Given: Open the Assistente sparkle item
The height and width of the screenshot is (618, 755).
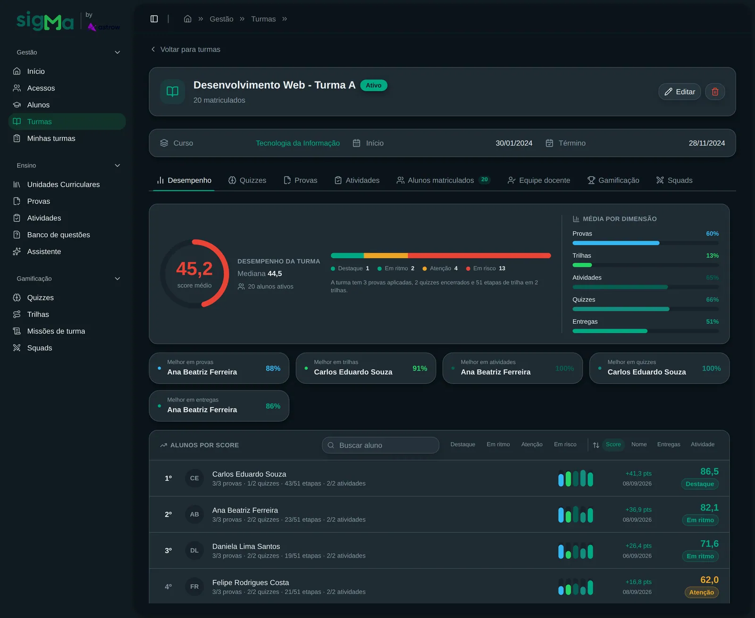Looking at the screenshot, I should pos(67,251).
